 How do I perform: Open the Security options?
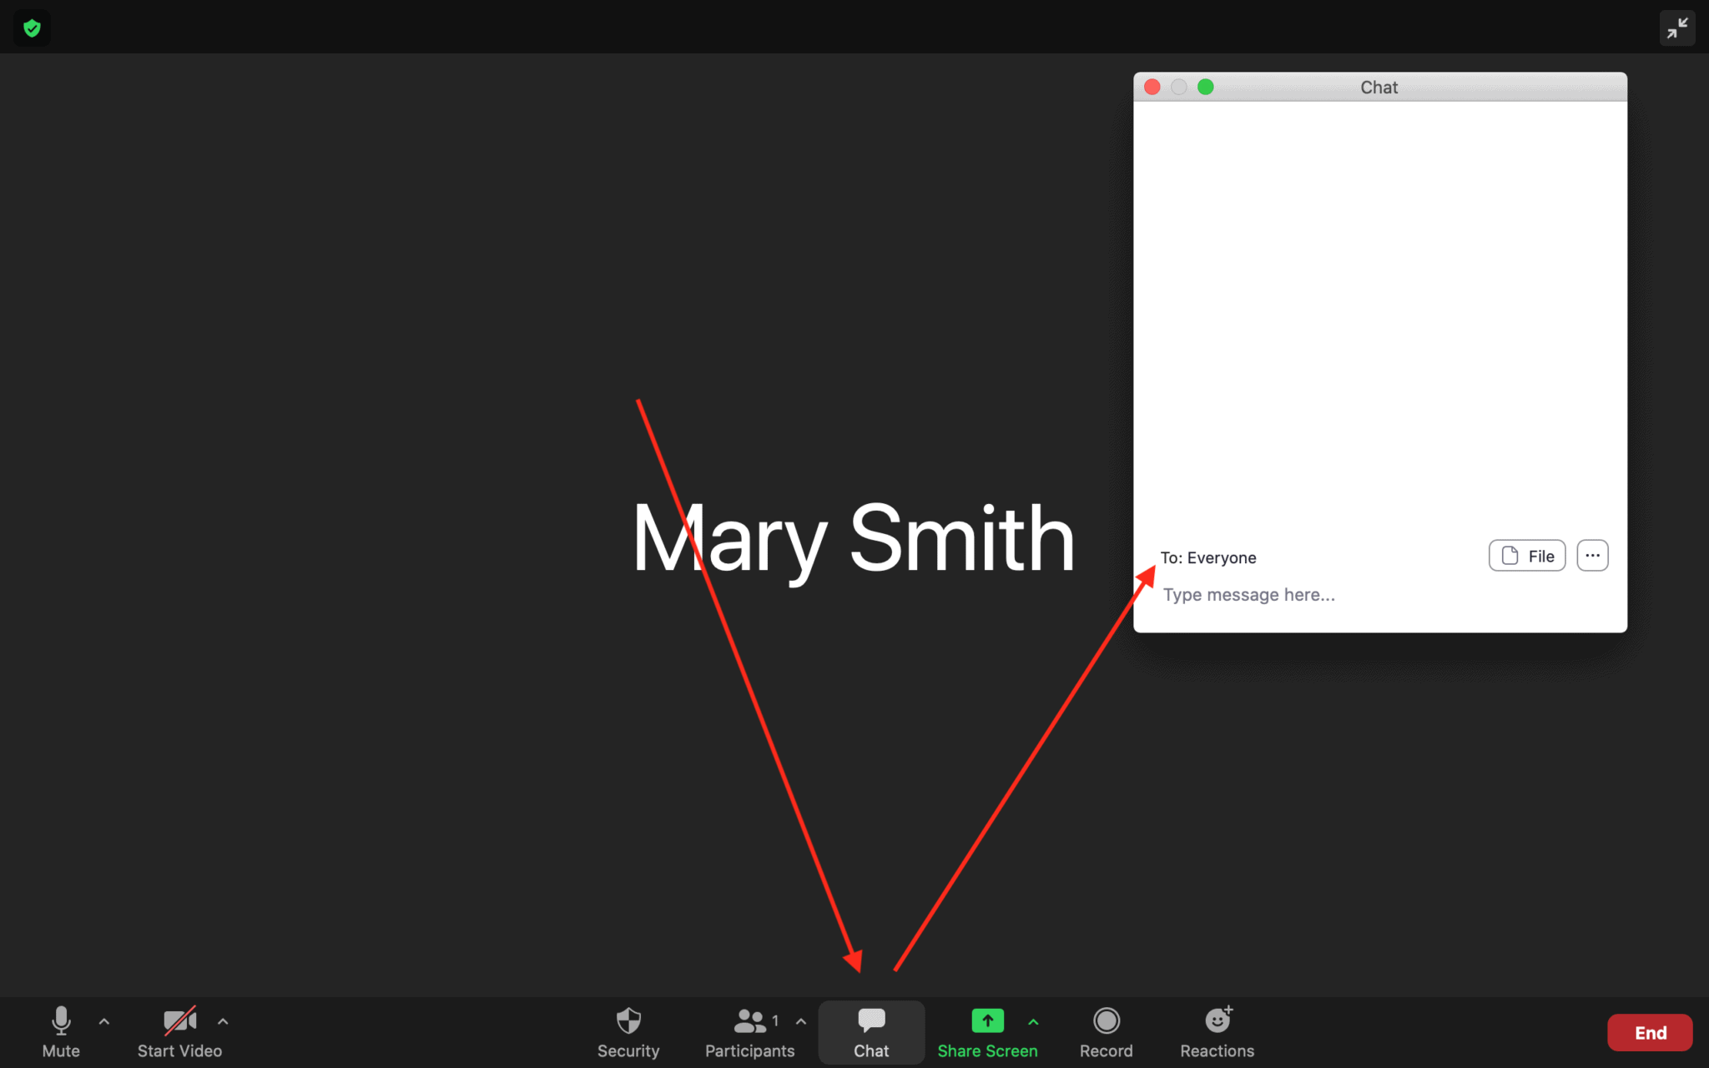[628, 1032]
